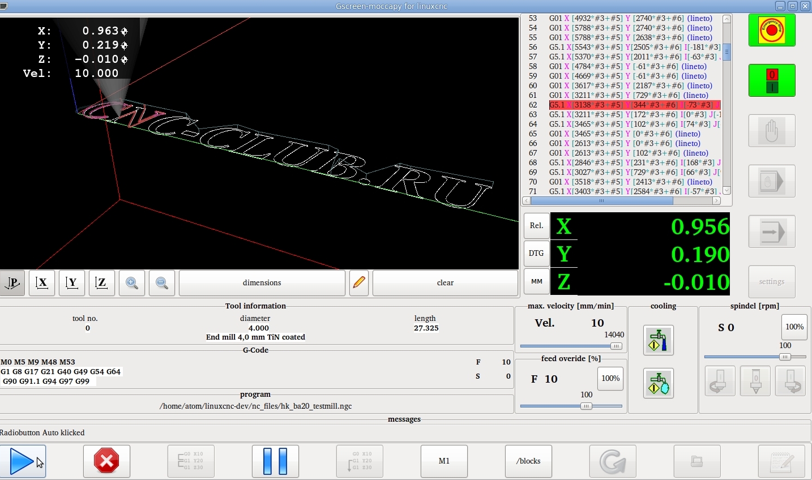The width and height of the screenshot is (812, 480).
Task: Click the message 'Radiobutton Auto klicked'
Action: pos(42,433)
